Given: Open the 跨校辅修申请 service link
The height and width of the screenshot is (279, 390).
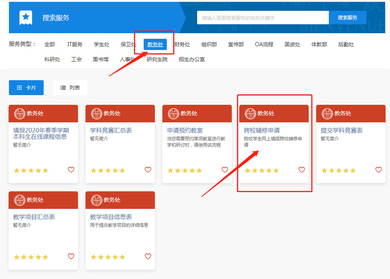Looking at the screenshot, I should coord(262,131).
